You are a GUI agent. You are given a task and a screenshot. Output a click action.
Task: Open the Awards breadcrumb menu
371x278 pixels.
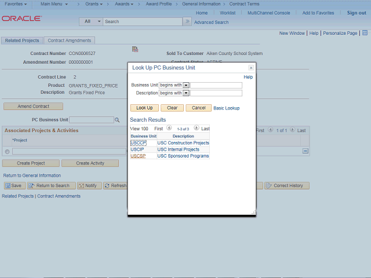(124, 4)
